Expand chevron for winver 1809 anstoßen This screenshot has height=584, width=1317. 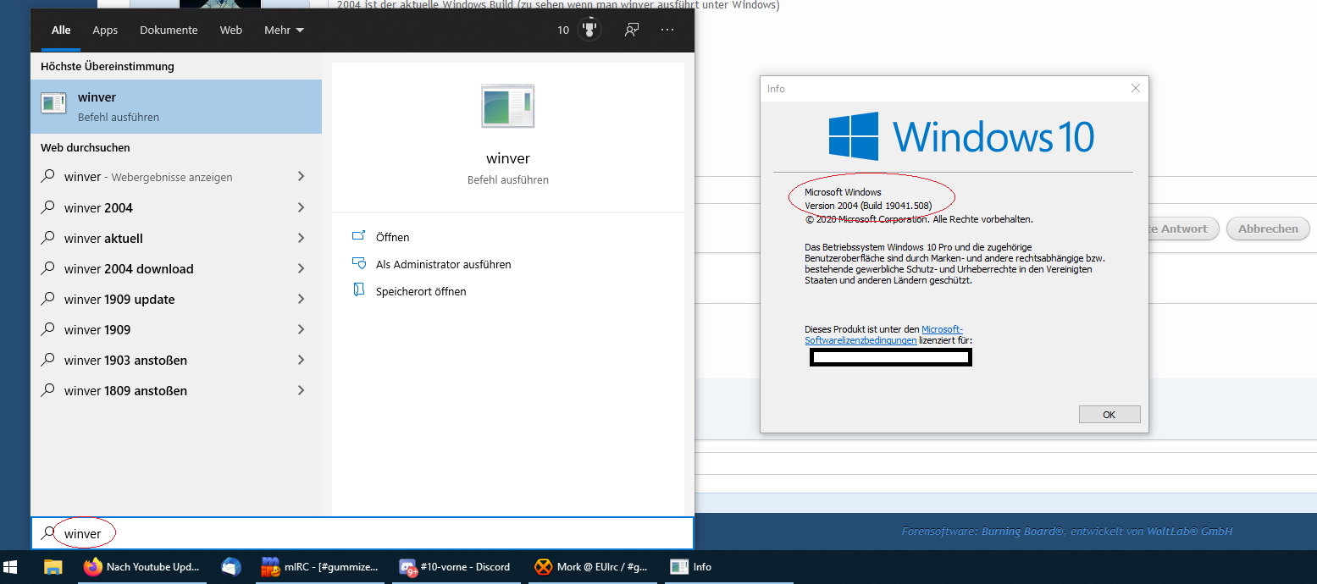coord(301,390)
